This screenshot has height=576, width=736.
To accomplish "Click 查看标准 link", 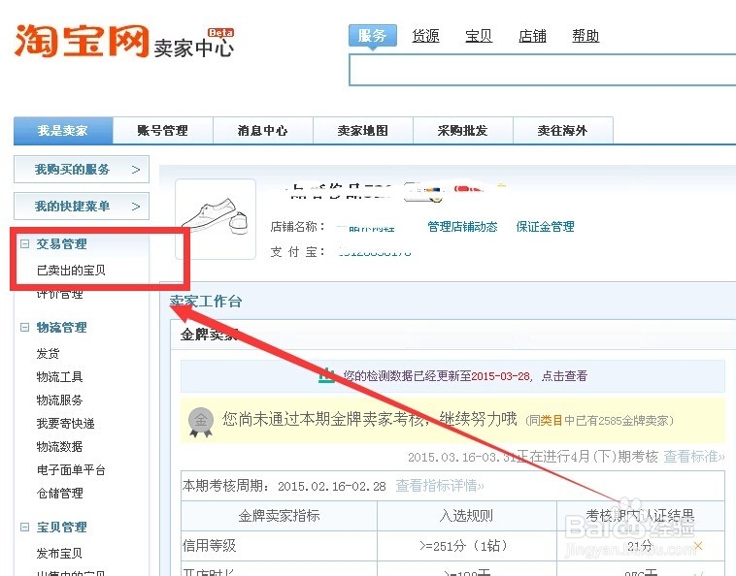I will (x=694, y=457).
